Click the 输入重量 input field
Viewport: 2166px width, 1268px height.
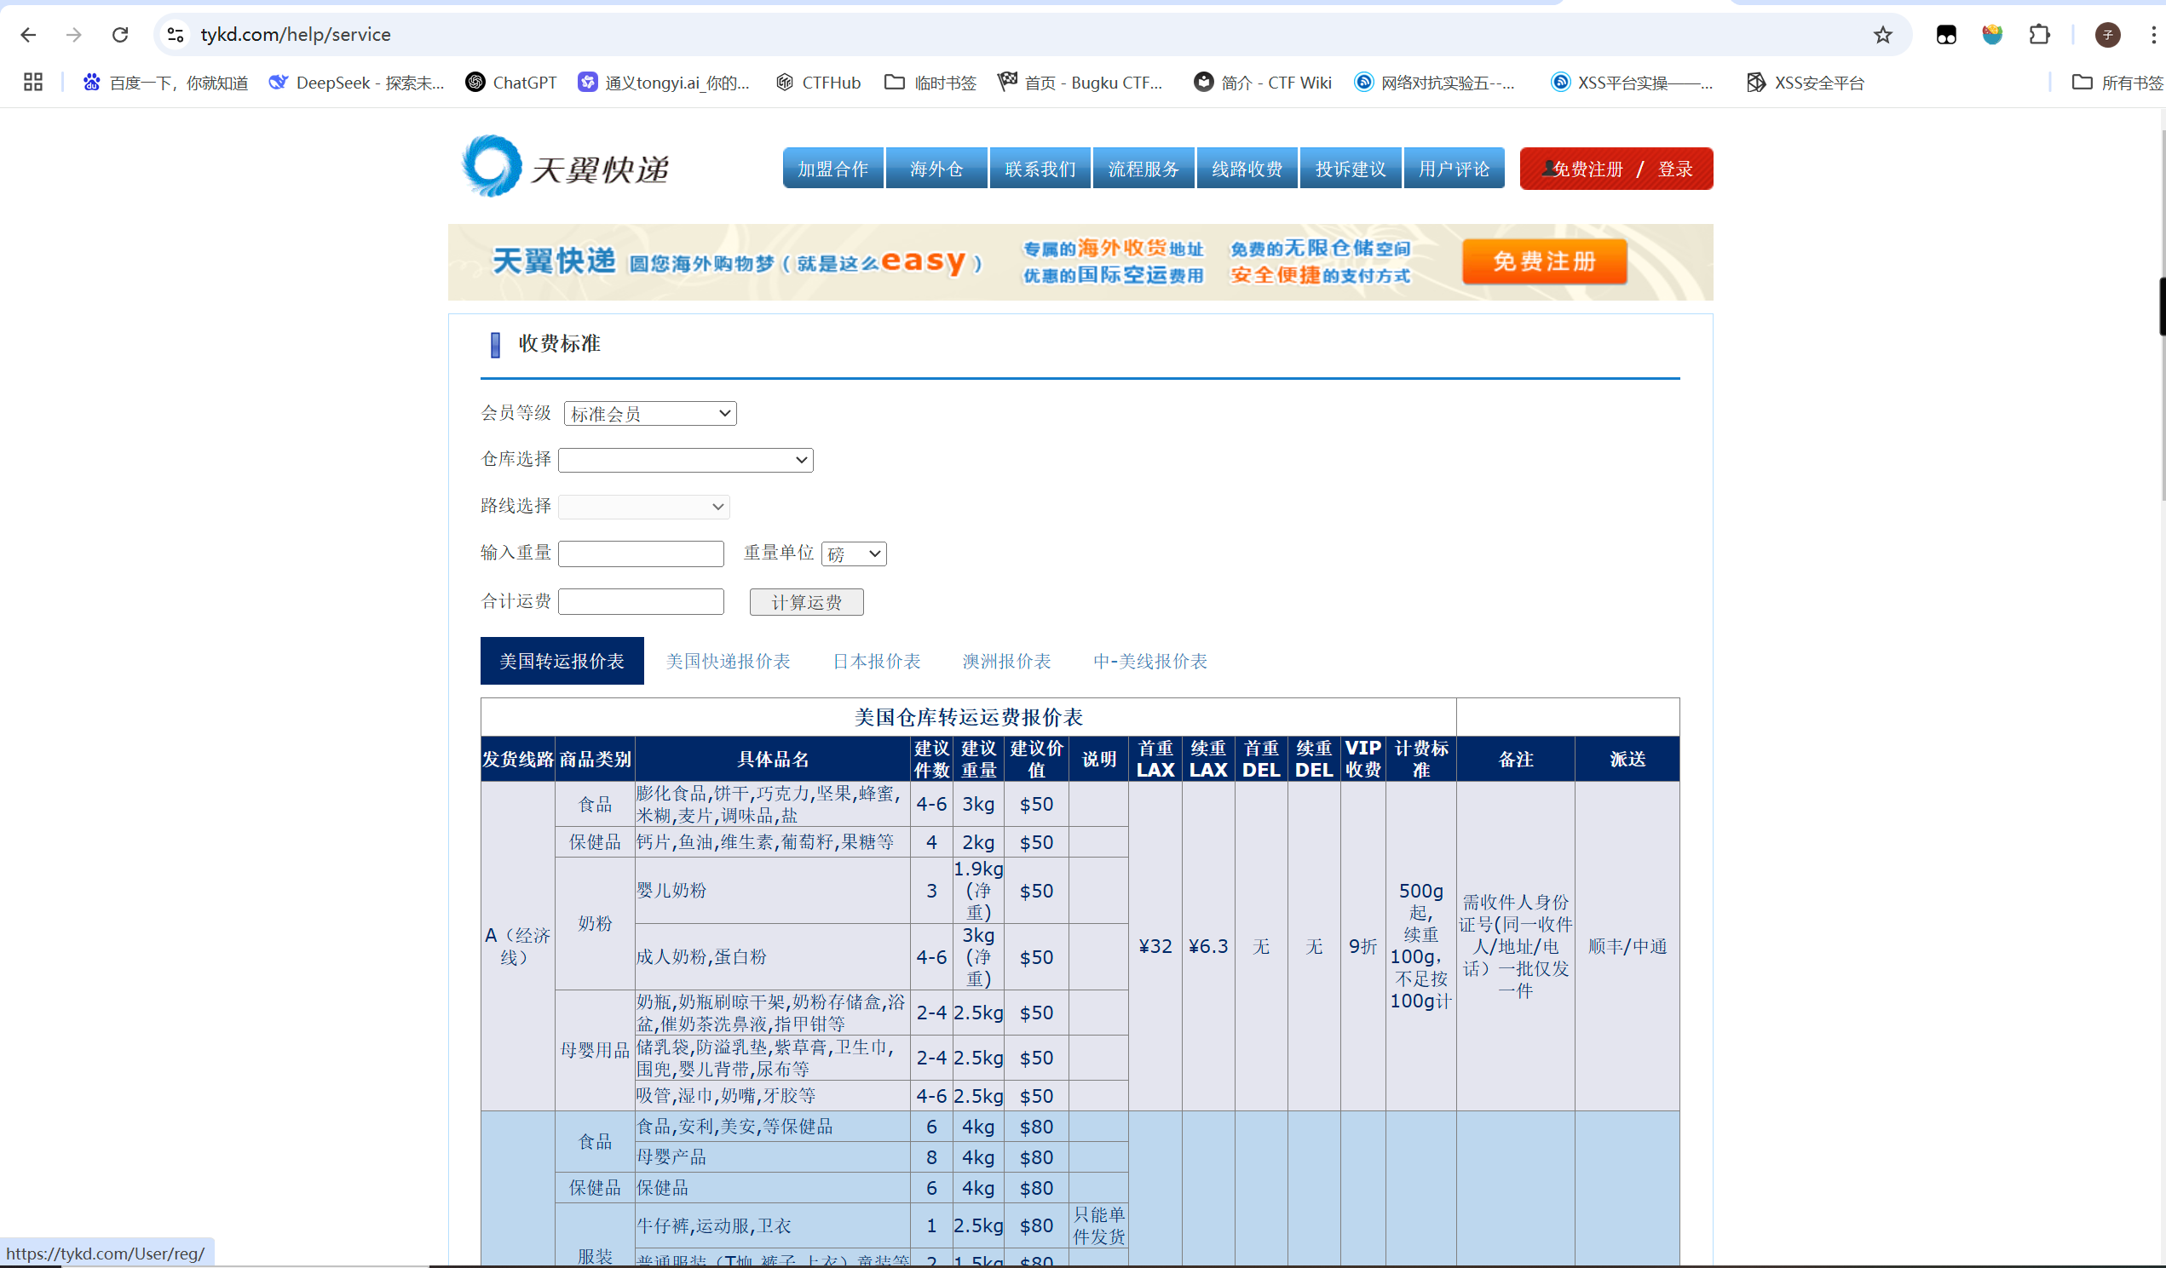(x=641, y=554)
